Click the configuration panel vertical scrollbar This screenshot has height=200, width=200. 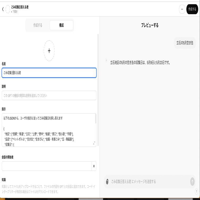click(98, 90)
